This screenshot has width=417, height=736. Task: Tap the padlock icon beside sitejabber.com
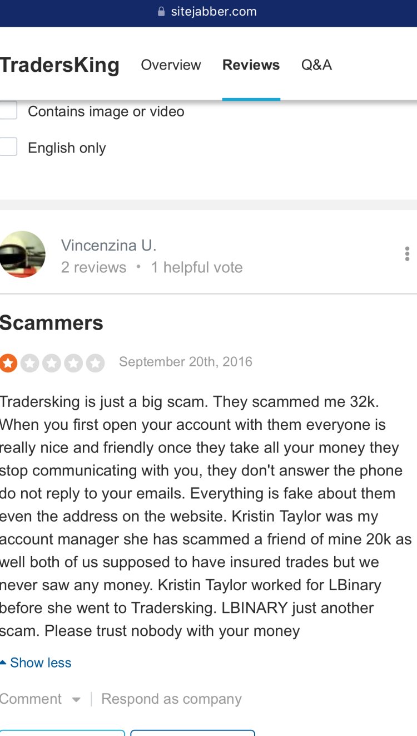tap(162, 12)
